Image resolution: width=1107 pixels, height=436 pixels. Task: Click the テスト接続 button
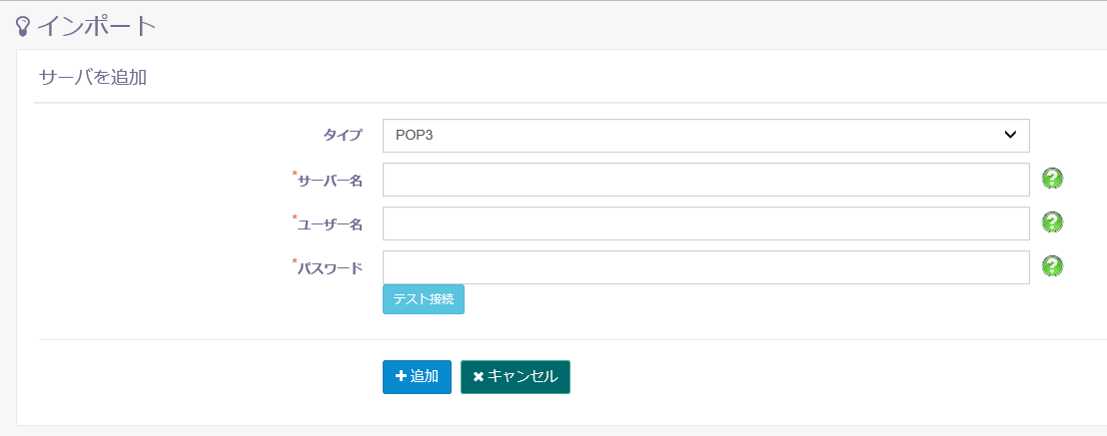(x=424, y=299)
